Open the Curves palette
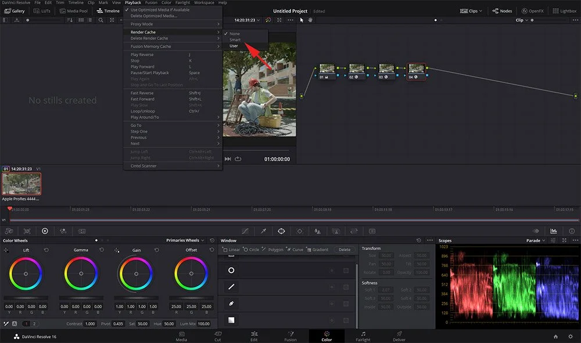Viewport: 581px width, 343px height. tap(244, 231)
